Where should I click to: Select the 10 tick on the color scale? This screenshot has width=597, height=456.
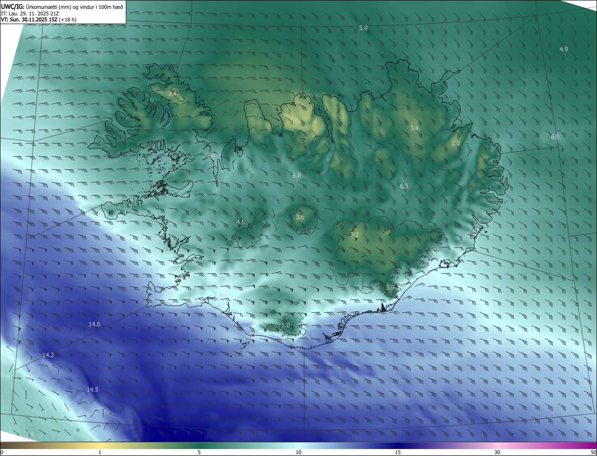tap(298, 452)
